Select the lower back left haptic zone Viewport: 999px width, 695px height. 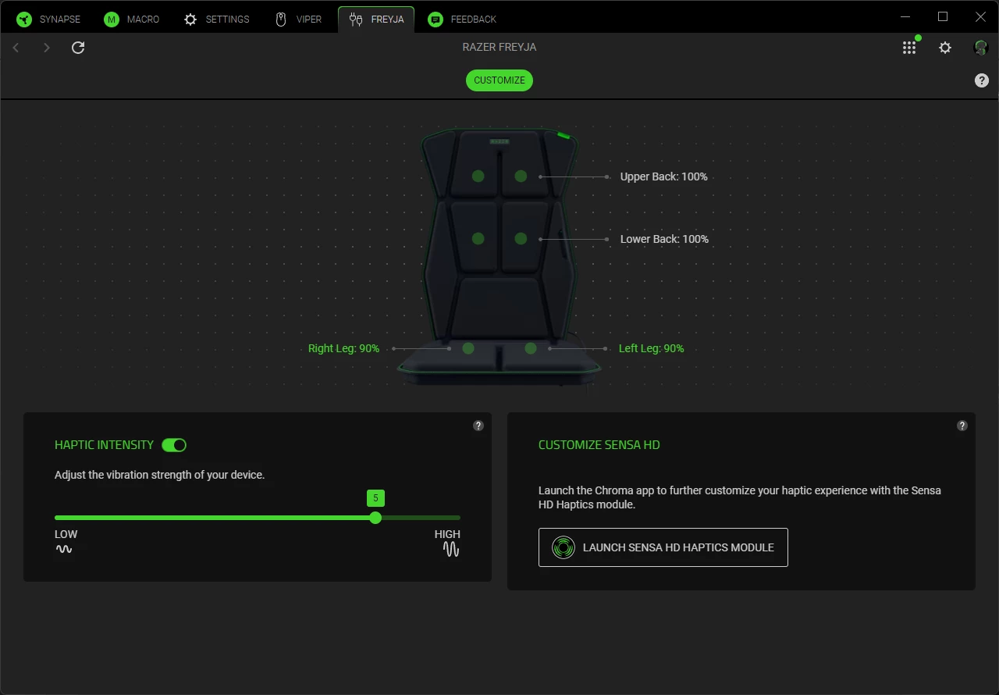coord(478,239)
